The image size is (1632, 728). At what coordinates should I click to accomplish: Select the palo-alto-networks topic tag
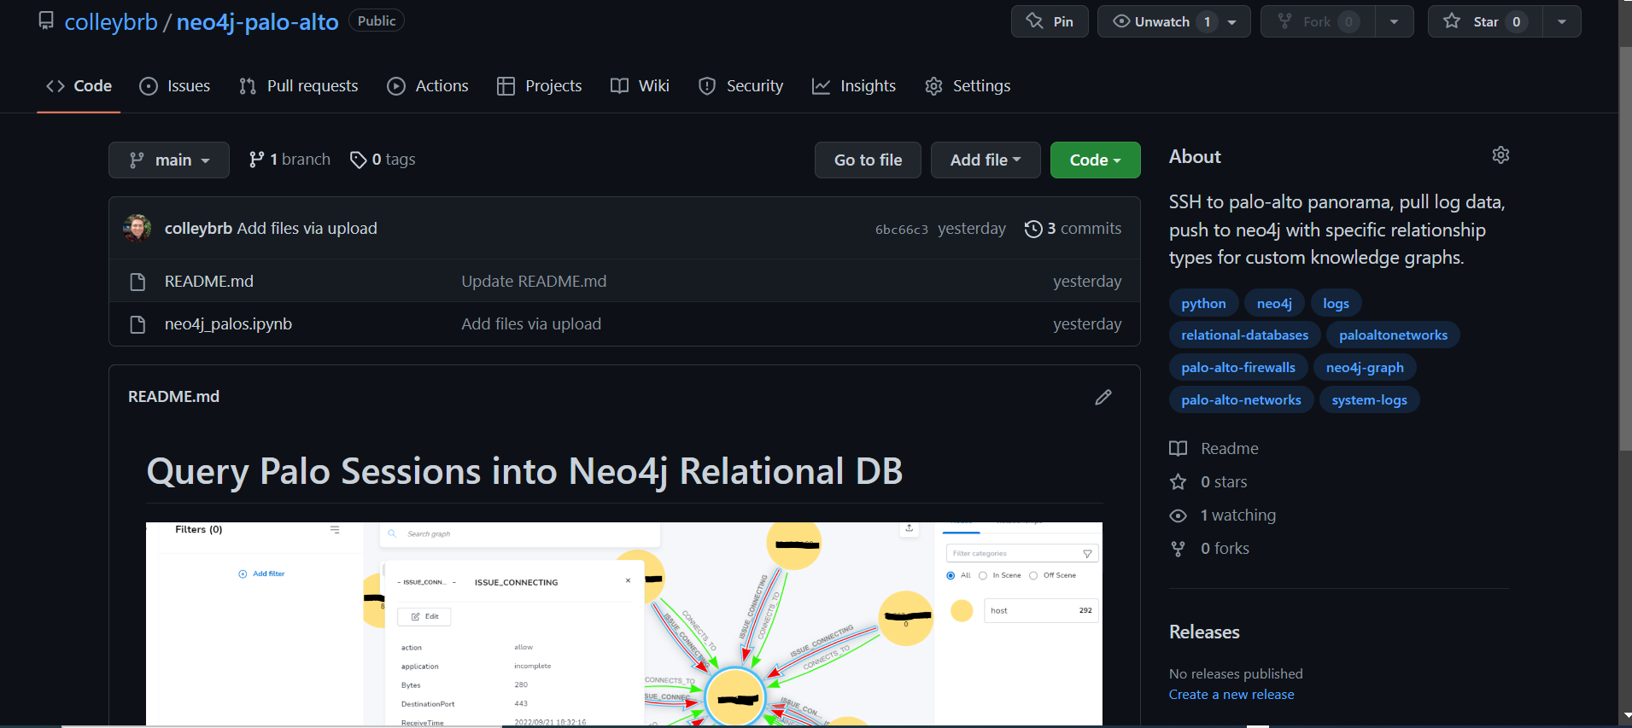pos(1241,400)
